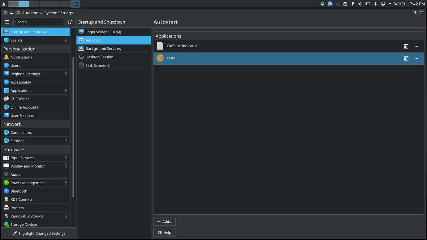Viewport: 427px width, 240px height.
Task: Expand Startup and Shutdown chevron
Action: (x=66, y=32)
